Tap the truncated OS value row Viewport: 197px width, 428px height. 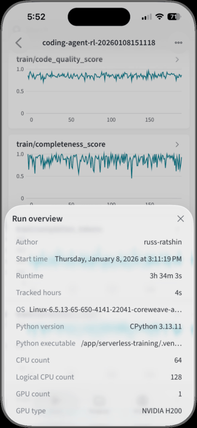99,309
